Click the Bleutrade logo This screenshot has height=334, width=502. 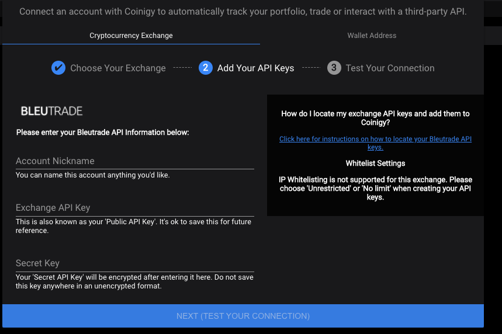[51, 111]
